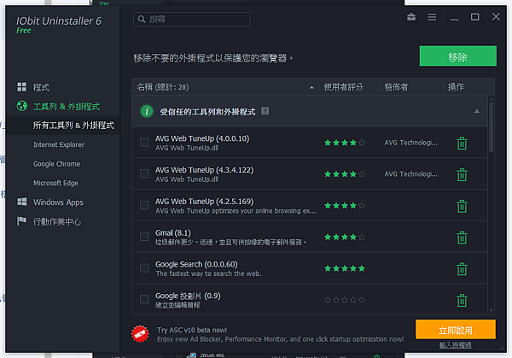Click the globe icon for 工具列 & 外掛程式

[x=22, y=106]
